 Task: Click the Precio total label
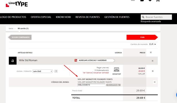coord(77,91)
